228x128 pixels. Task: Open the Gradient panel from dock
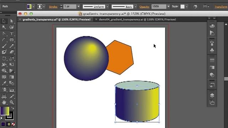point(212,68)
